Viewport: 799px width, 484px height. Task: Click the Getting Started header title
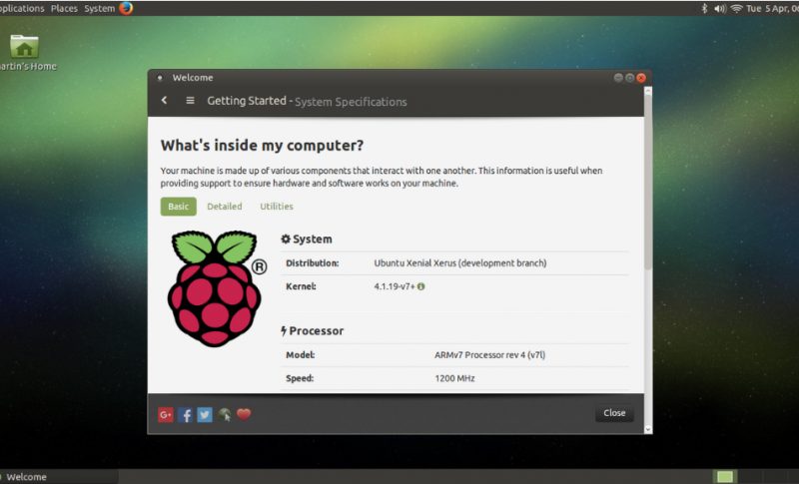(x=246, y=101)
